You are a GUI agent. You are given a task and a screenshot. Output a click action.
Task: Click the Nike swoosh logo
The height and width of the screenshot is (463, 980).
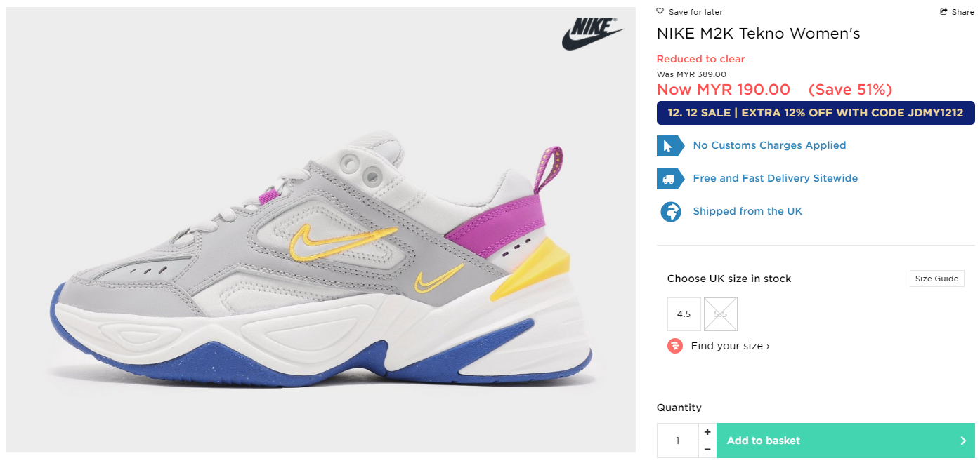tap(592, 34)
